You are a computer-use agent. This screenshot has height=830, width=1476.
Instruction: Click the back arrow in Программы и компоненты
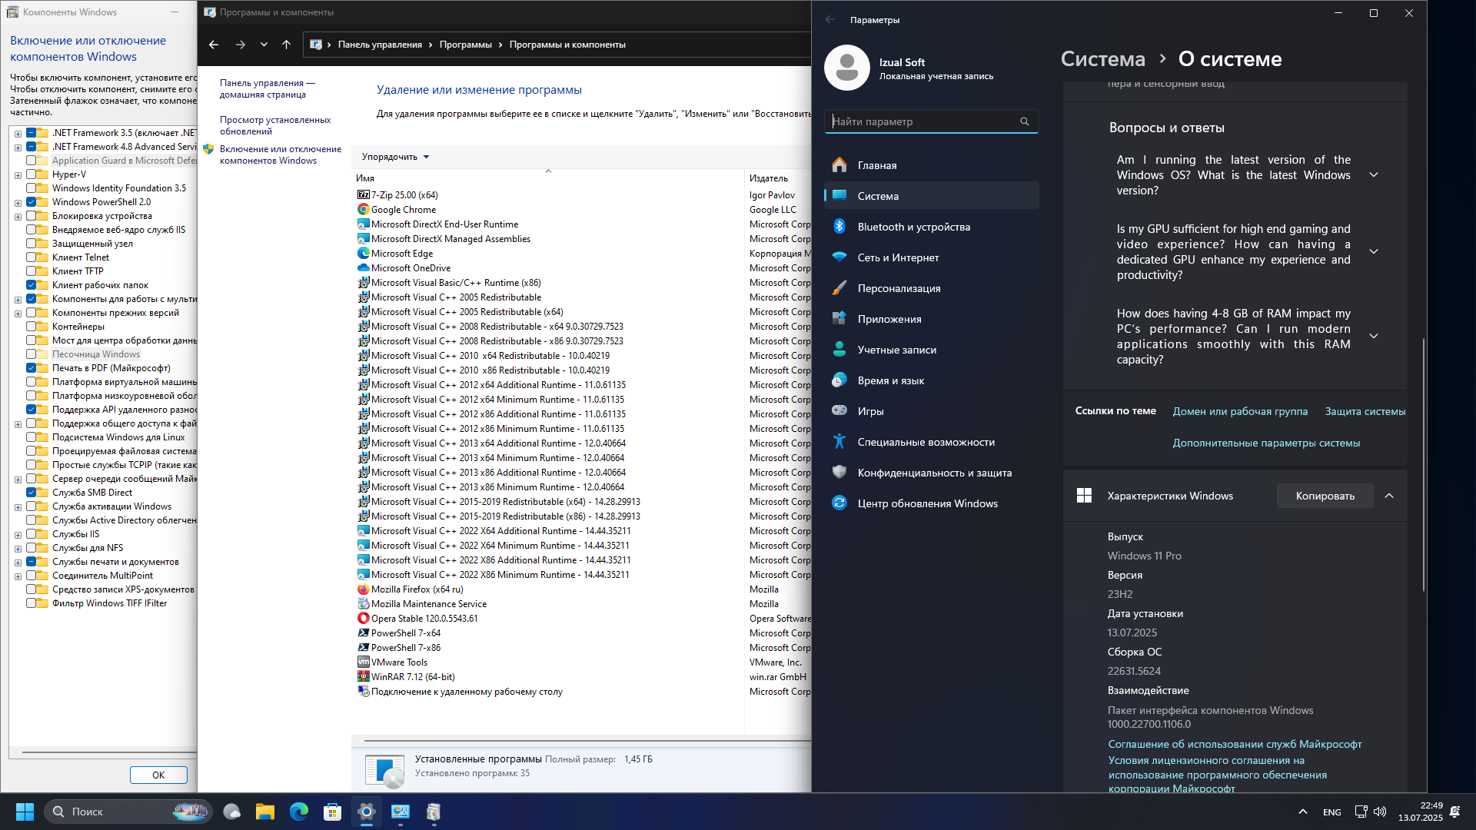point(214,45)
